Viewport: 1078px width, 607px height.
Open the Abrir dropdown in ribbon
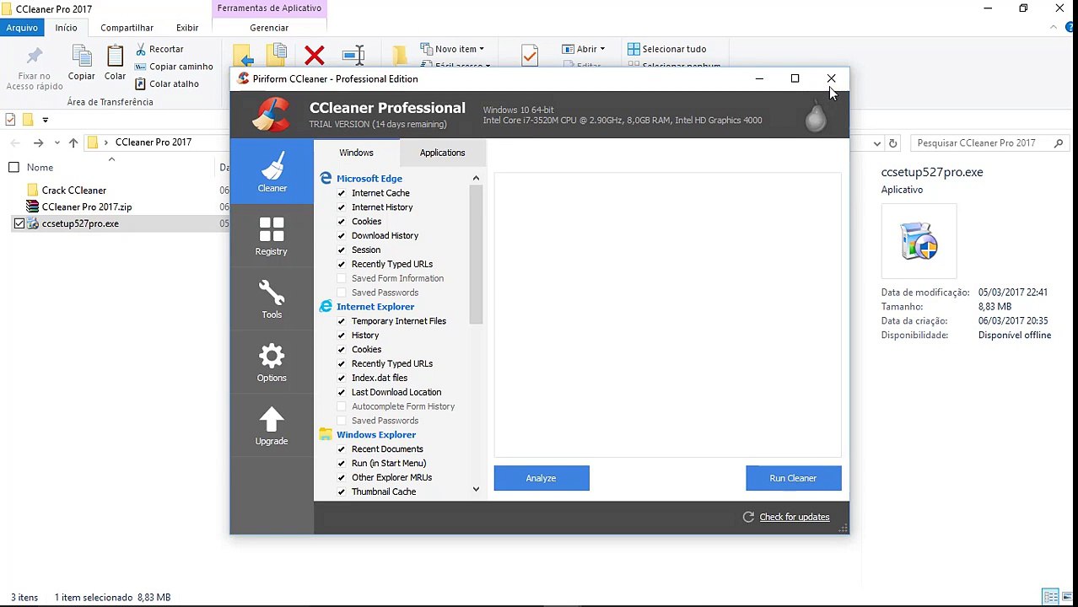(584, 49)
